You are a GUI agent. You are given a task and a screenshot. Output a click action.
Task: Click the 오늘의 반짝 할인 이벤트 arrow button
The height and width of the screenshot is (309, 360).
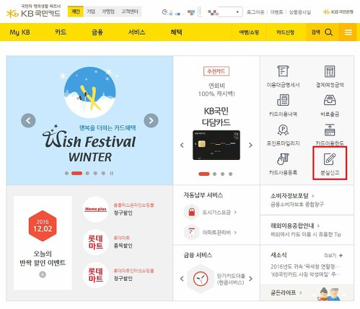pyautogui.click(x=43, y=274)
